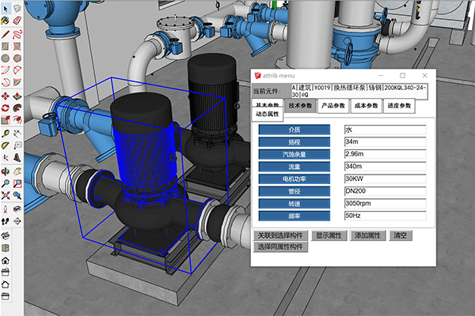Pick the 2-Point Arc tool
The image size is (475, 316).
point(17,70)
